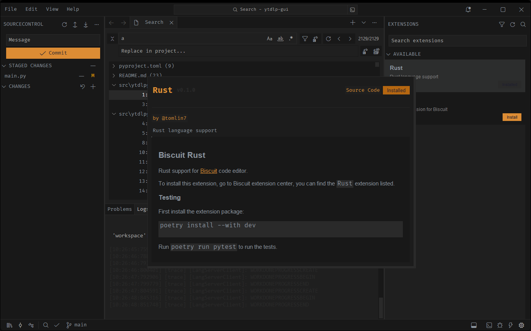Collapse the AVAILABLE extensions section
This screenshot has width=531, height=331.
(389, 54)
